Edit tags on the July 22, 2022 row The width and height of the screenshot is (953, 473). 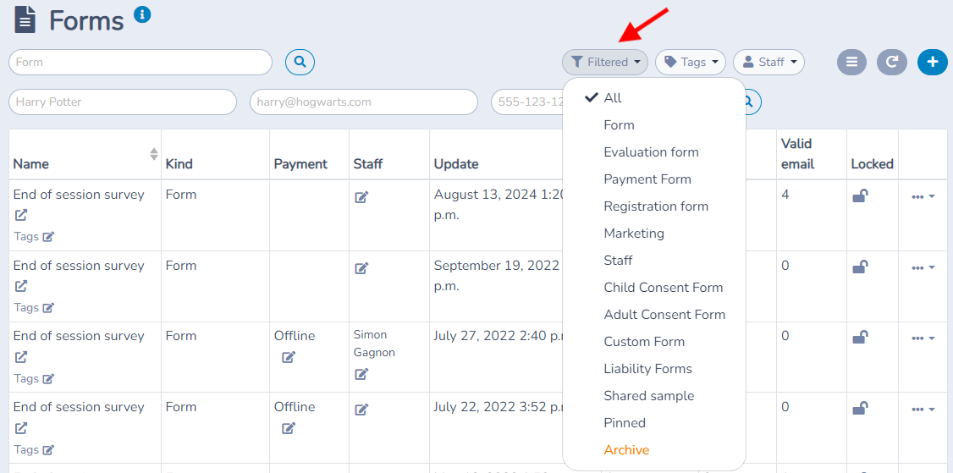point(48,450)
